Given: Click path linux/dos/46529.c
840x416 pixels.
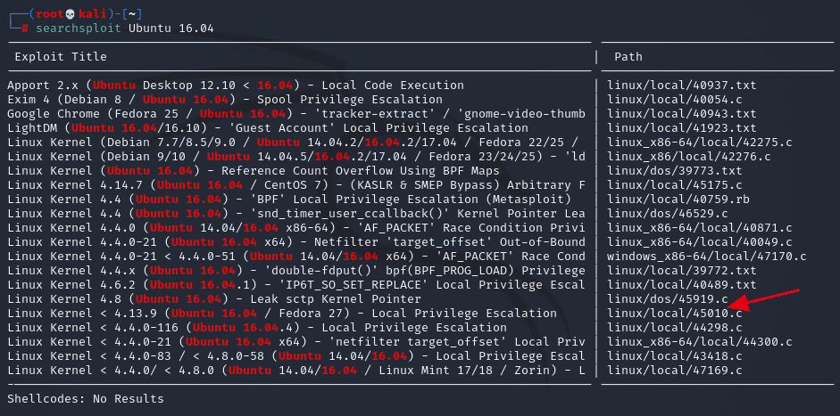Looking at the screenshot, I should tap(667, 214).
